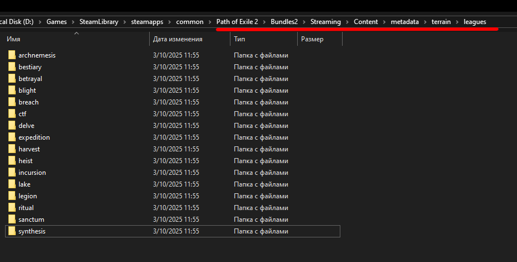Screen dimensions: 517x262
Task: Expand the chevron after Games
Action: [73, 22]
